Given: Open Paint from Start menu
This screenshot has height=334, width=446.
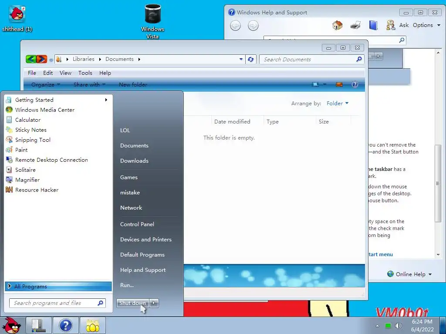Looking at the screenshot, I should point(58,150).
